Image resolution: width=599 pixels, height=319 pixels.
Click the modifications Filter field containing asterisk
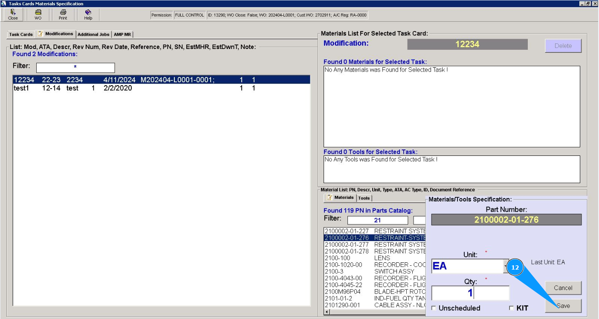pyautogui.click(x=75, y=67)
